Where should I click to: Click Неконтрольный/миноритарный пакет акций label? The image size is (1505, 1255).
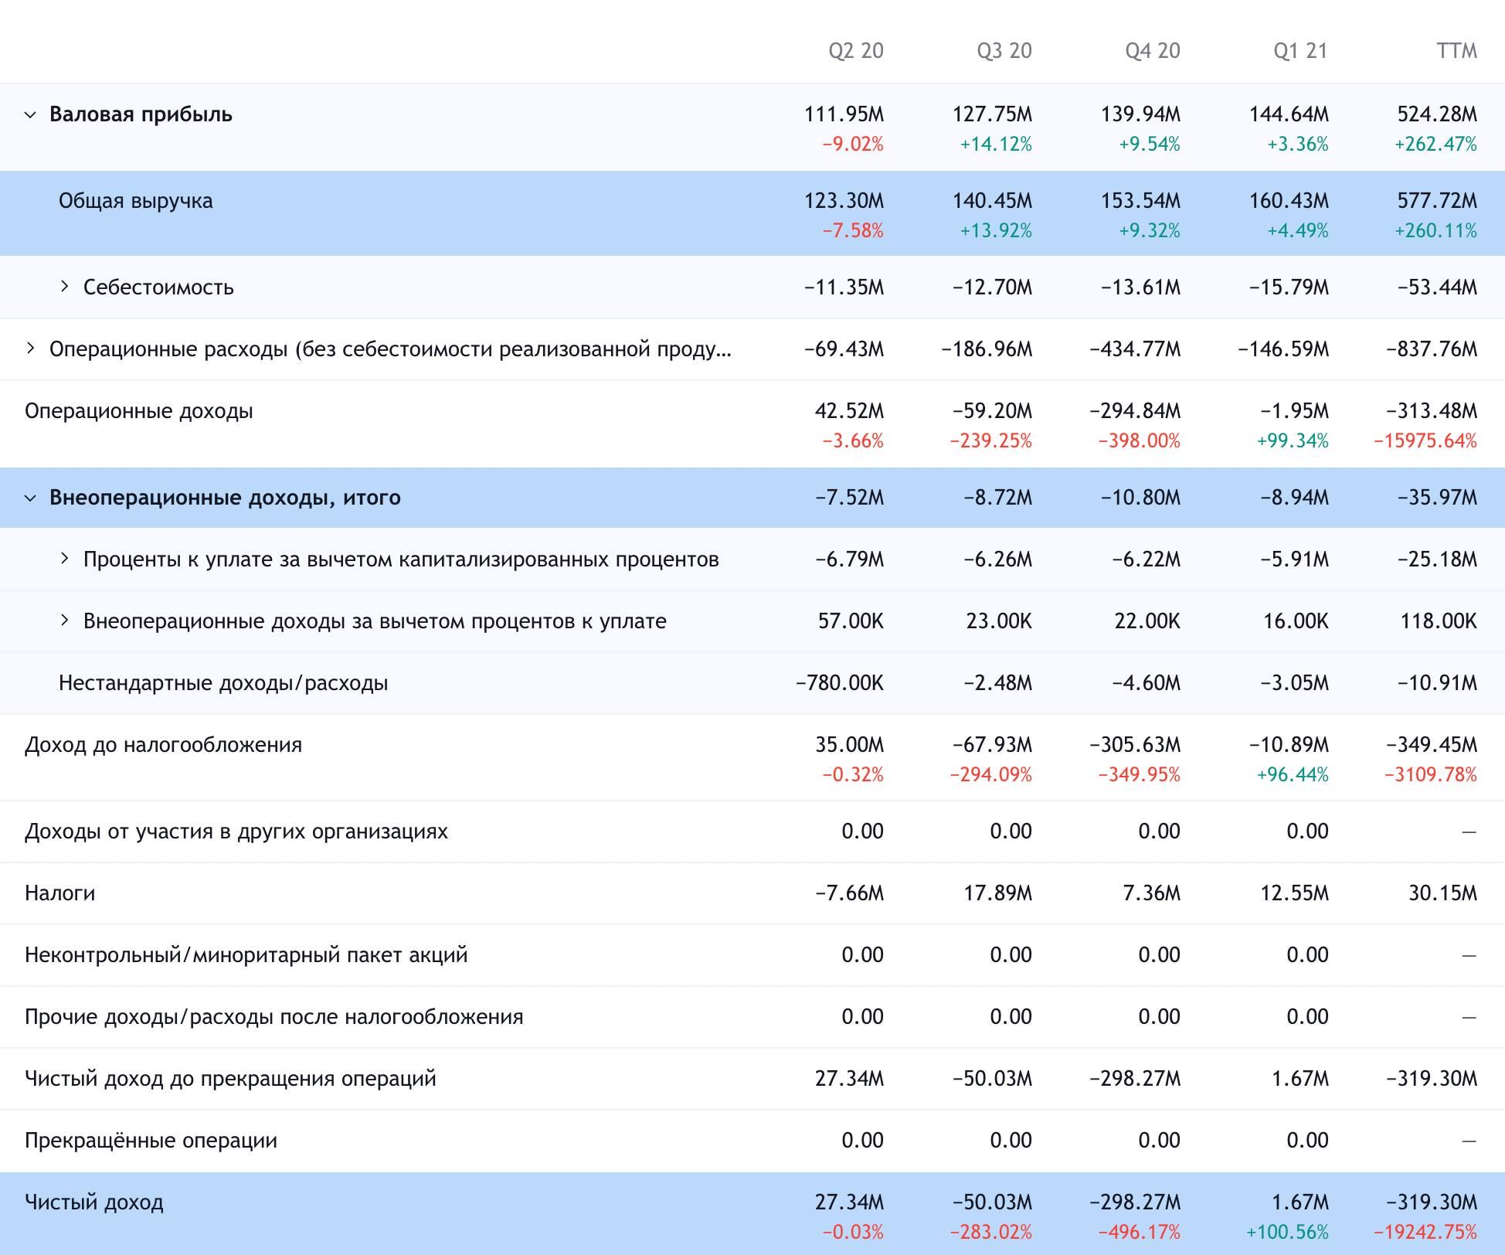246,955
